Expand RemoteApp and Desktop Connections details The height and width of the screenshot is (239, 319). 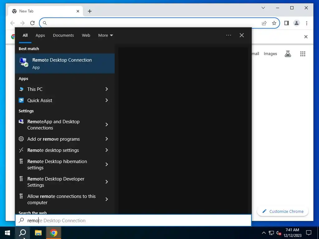(107, 124)
